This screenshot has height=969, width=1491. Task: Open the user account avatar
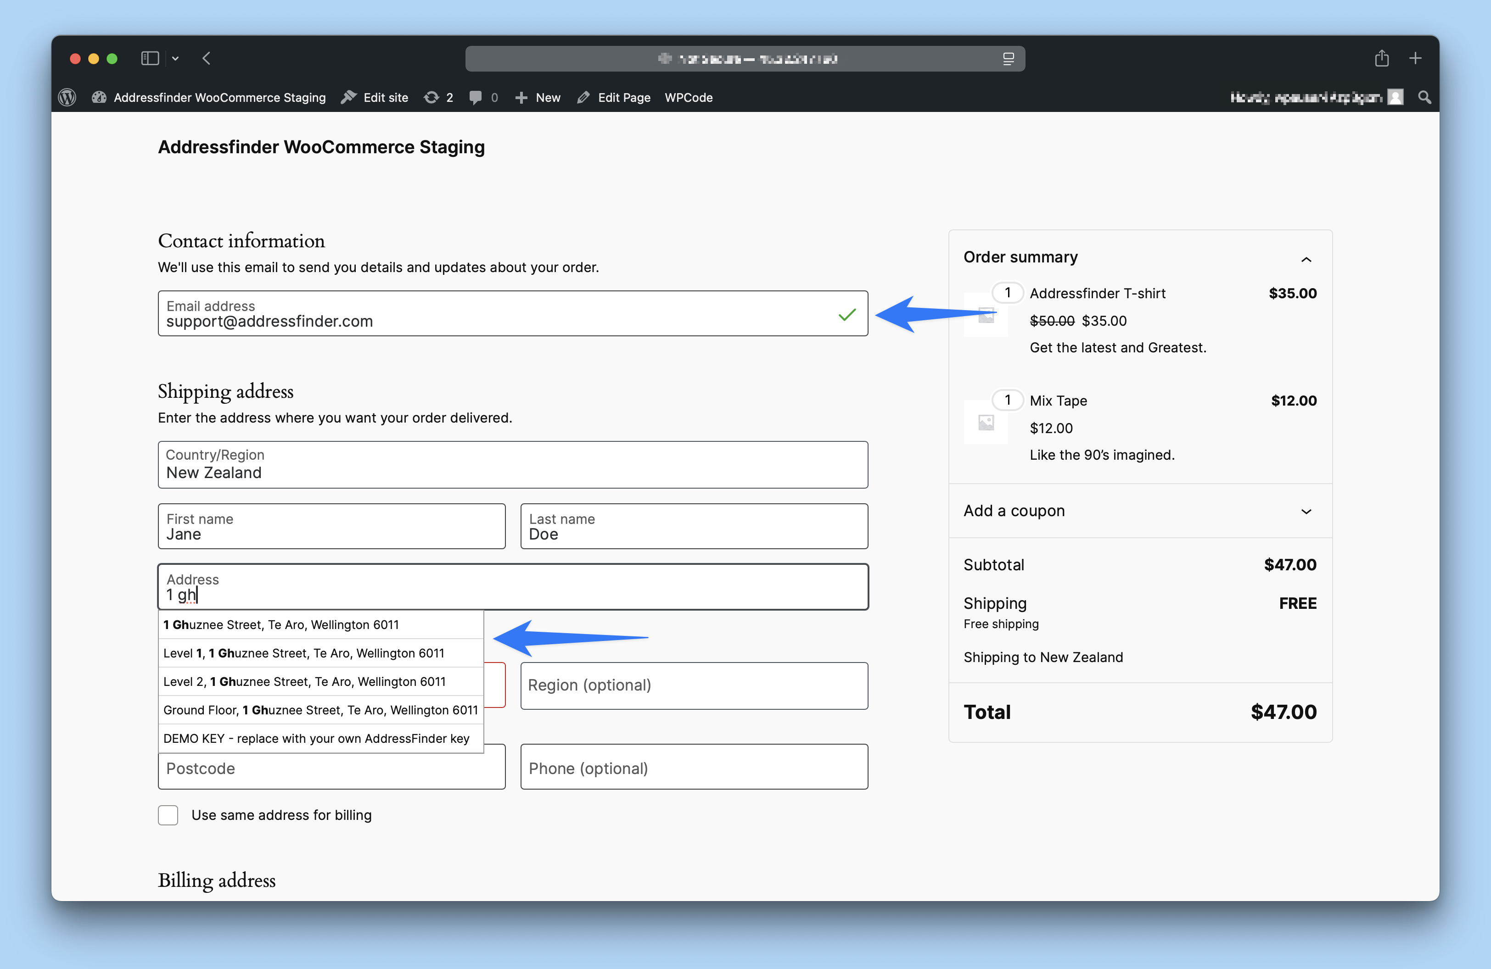tap(1395, 97)
